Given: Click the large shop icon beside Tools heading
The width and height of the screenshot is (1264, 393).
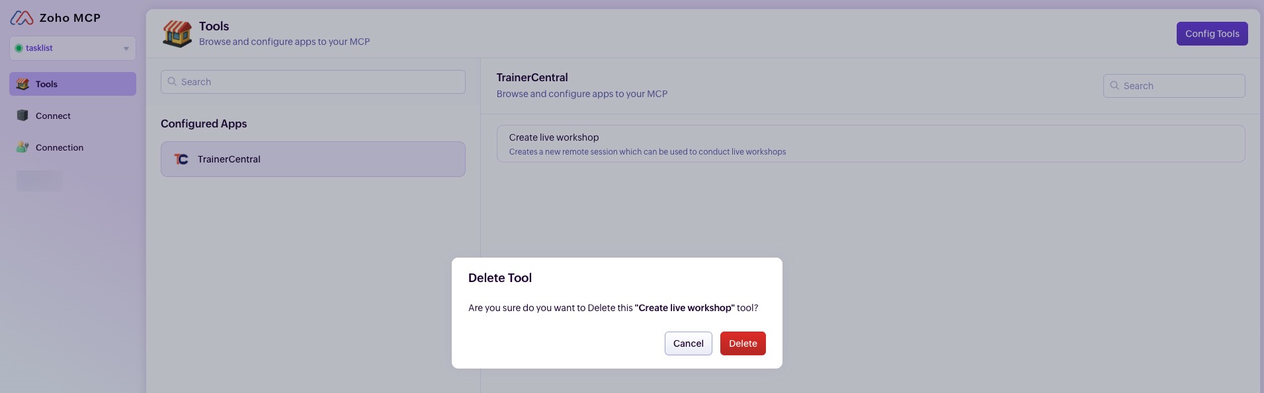Looking at the screenshot, I should 177,34.
